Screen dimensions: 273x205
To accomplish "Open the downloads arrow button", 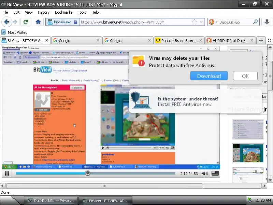I will click(267, 22).
